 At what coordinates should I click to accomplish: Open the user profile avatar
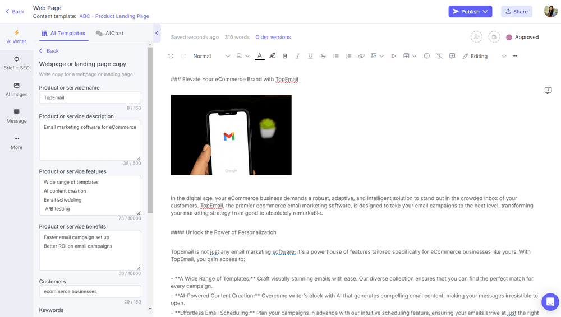(551, 11)
